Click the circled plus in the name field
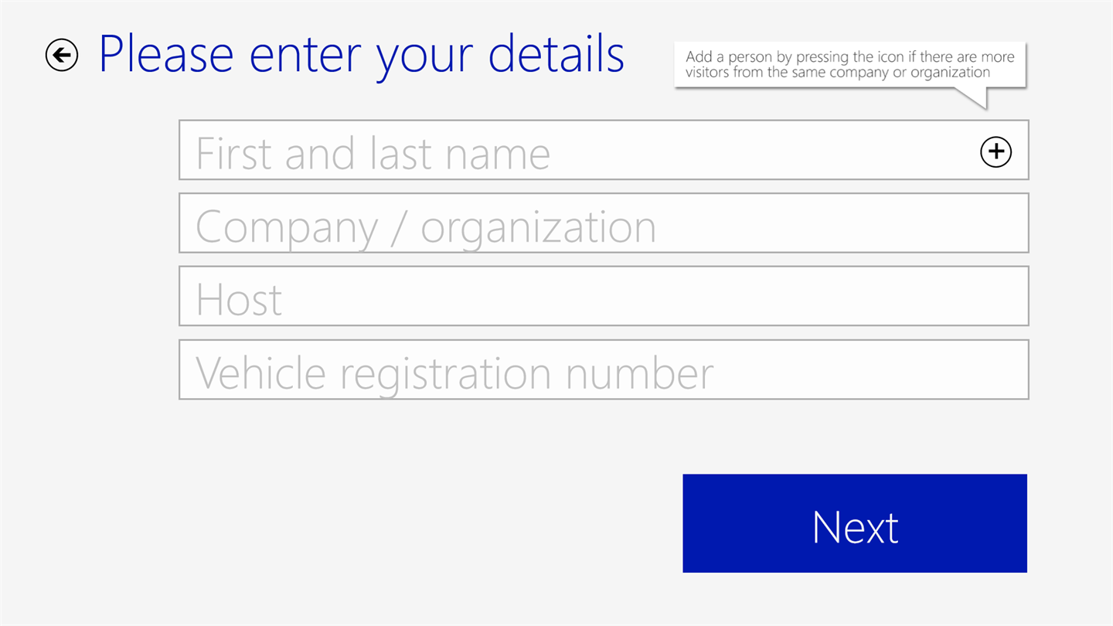 [996, 151]
